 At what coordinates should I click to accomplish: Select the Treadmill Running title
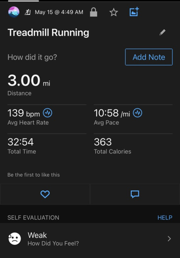[x=48, y=33]
